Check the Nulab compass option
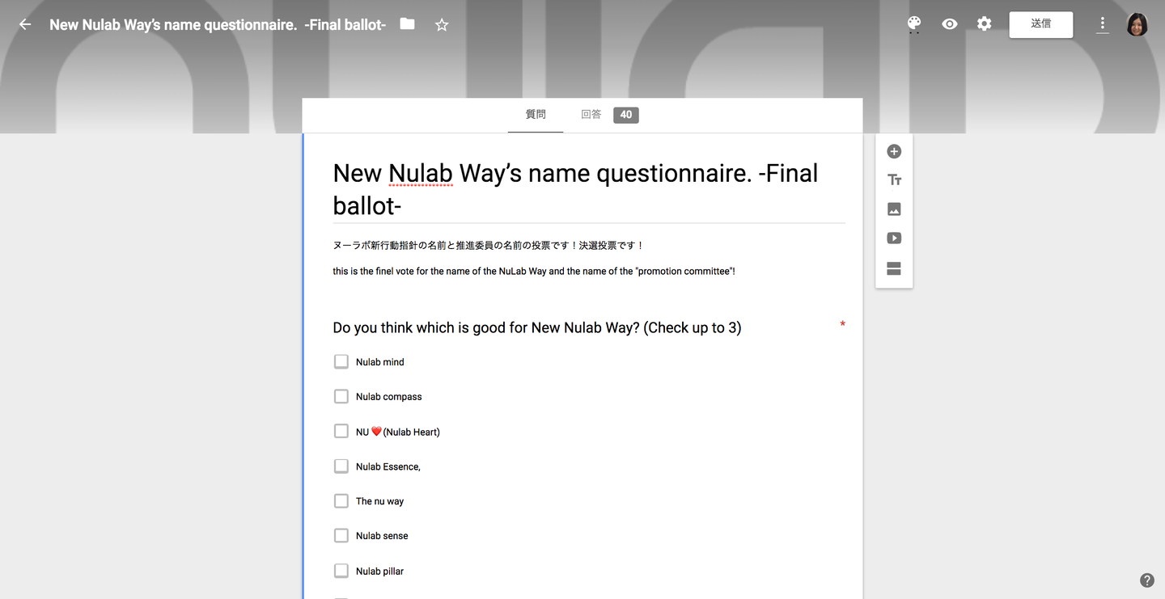Viewport: 1165px width, 599px height. pos(341,396)
